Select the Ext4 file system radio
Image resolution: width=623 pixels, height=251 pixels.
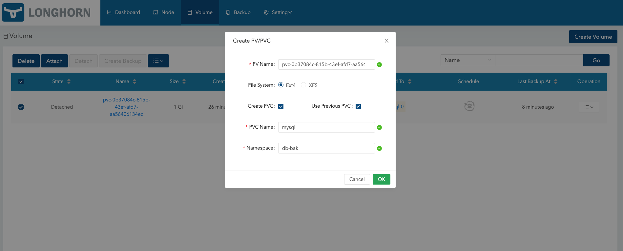(281, 85)
